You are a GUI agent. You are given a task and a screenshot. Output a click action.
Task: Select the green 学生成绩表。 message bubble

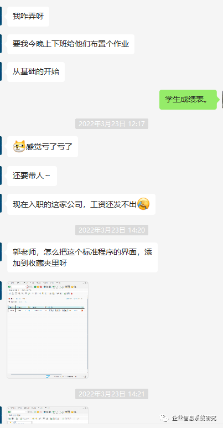pyautogui.click(x=188, y=99)
